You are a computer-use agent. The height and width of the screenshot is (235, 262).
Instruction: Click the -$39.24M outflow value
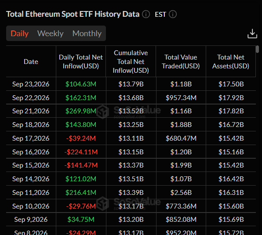pos(81,138)
